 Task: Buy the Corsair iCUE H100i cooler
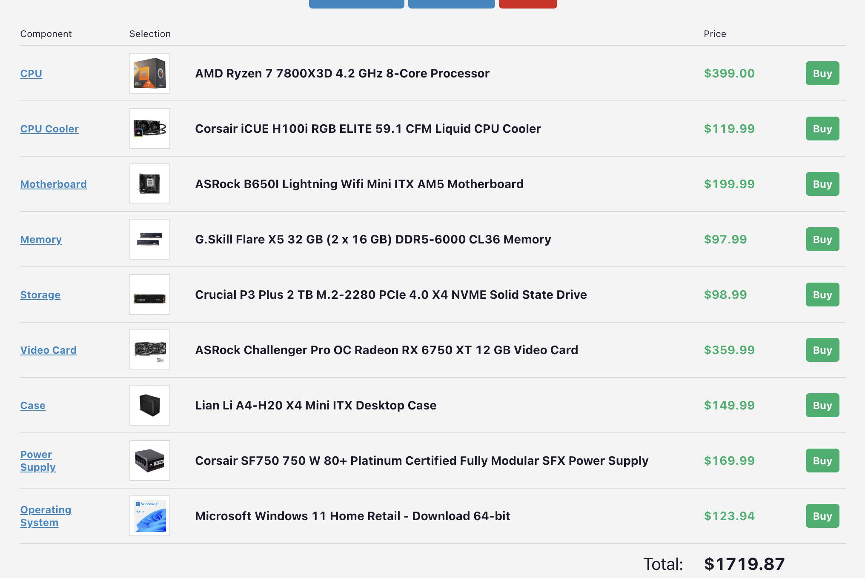click(x=822, y=129)
